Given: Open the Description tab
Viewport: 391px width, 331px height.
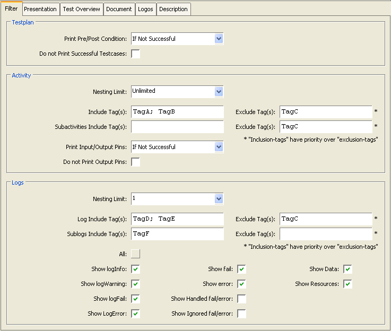Looking at the screenshot, I should tap(173, 9).
